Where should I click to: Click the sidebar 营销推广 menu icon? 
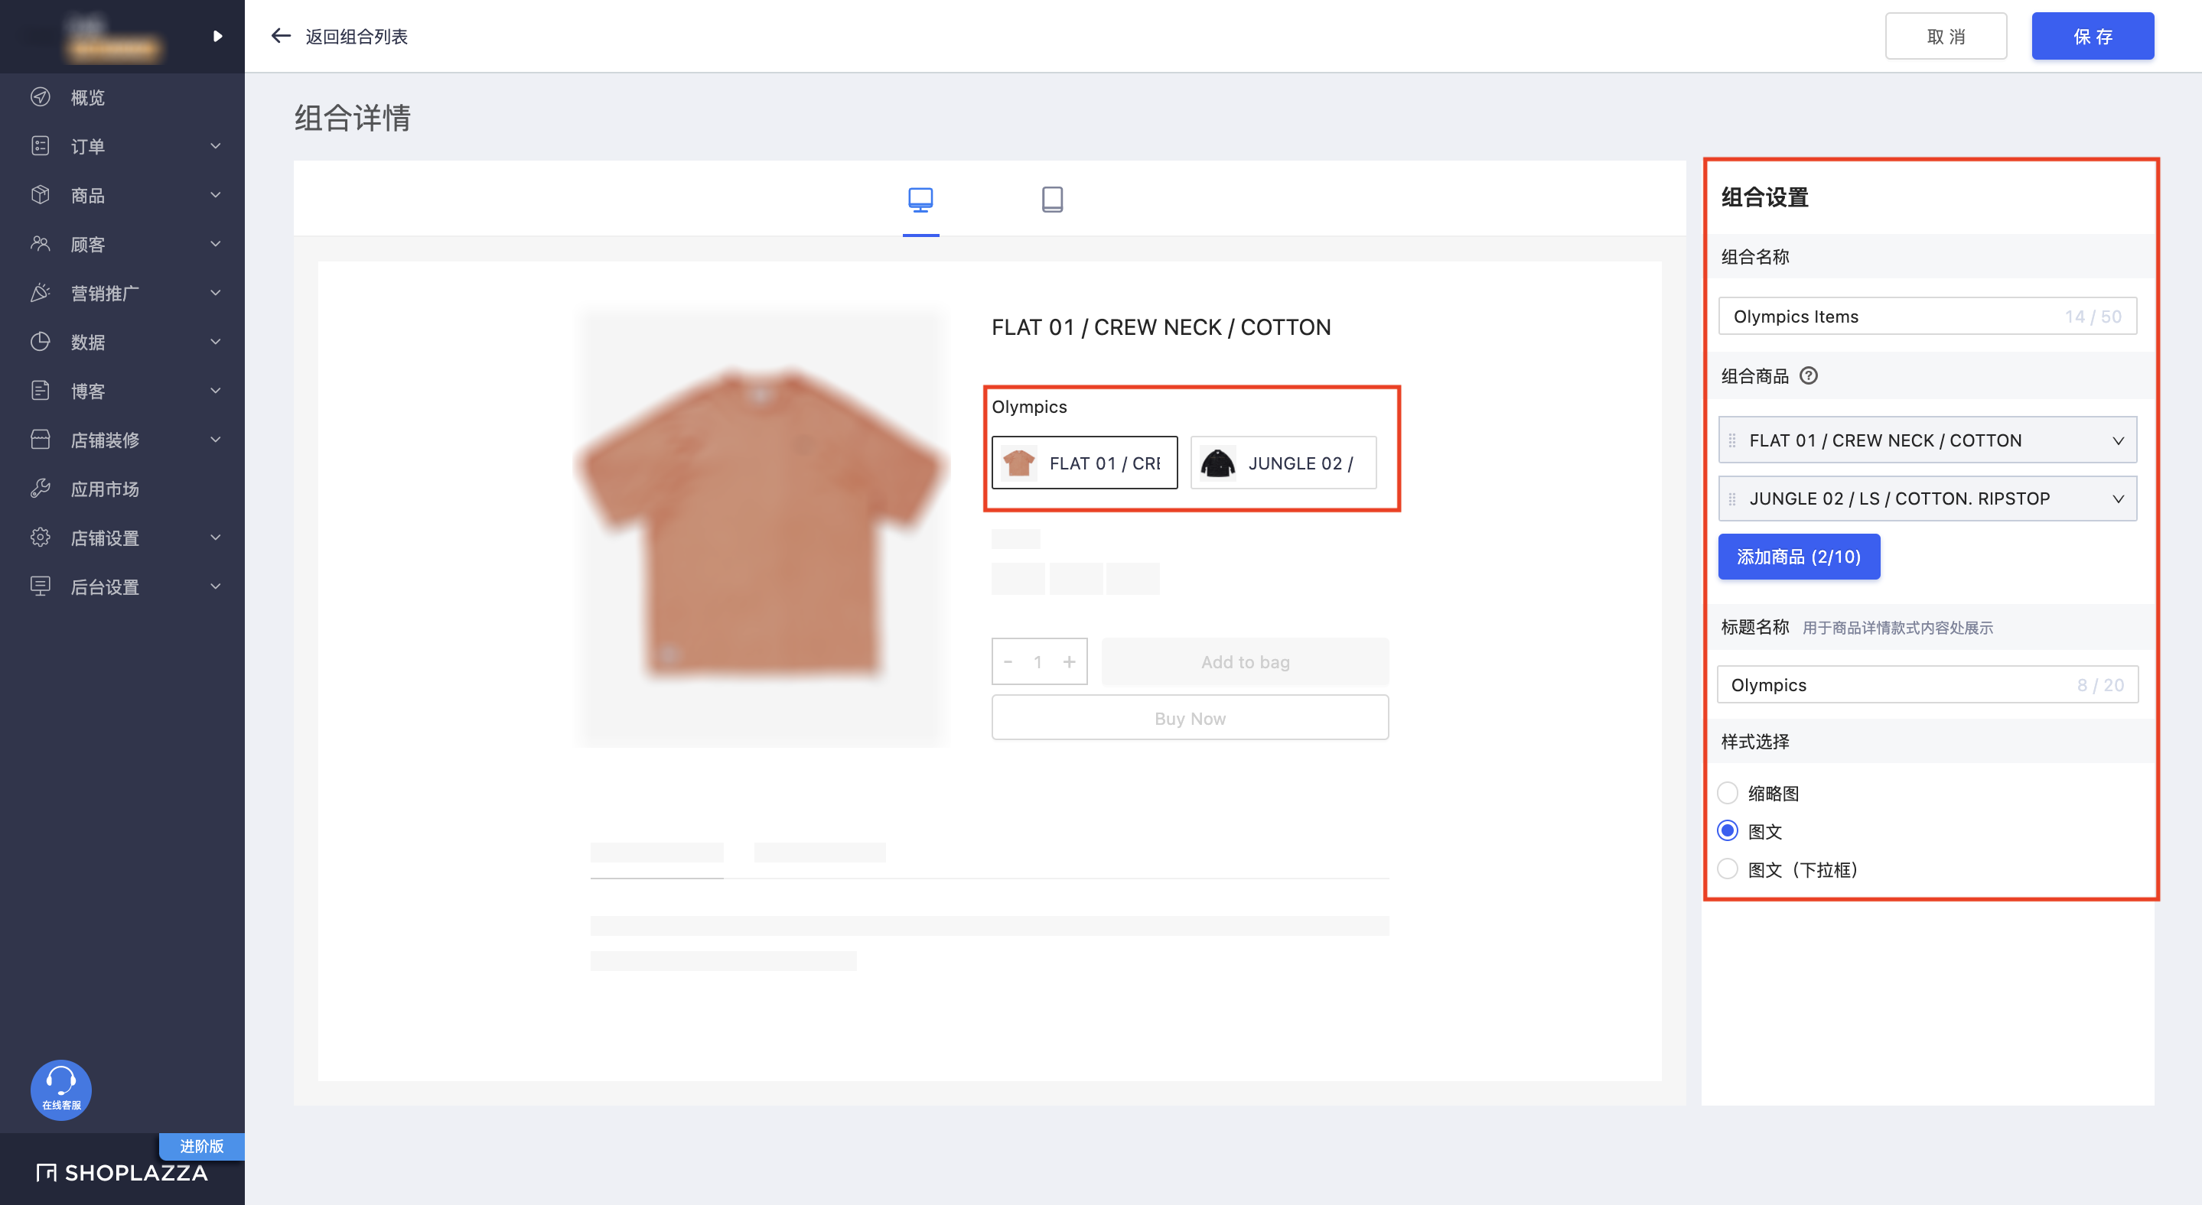40,292
